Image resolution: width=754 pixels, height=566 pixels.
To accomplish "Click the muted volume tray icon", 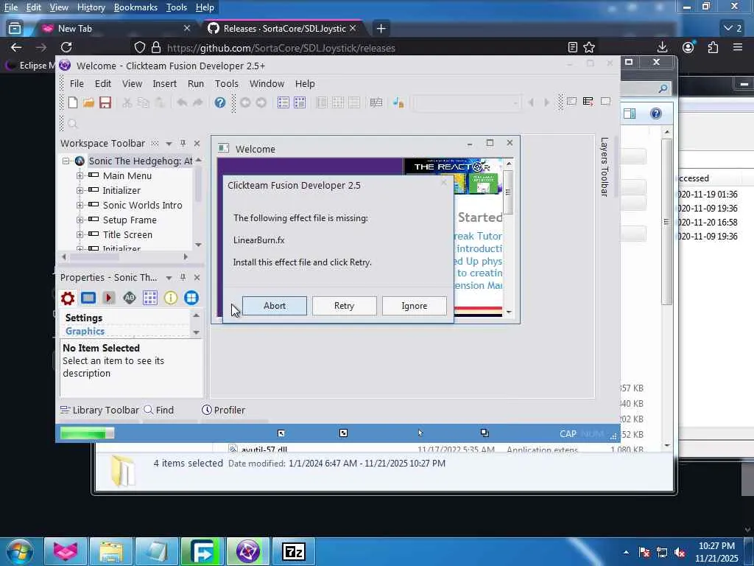I will [680, 553].
